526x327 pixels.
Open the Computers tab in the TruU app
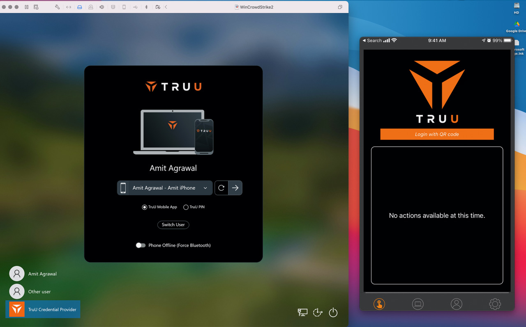[418, 304]
